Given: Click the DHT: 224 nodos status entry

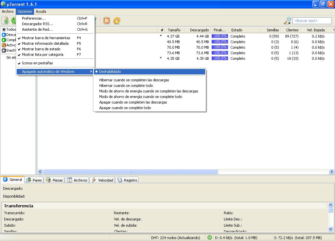Looking at the screenshot, I should 176,238.
